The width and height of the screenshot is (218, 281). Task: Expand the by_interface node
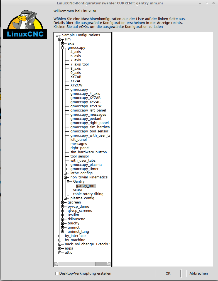pos(60,236)
